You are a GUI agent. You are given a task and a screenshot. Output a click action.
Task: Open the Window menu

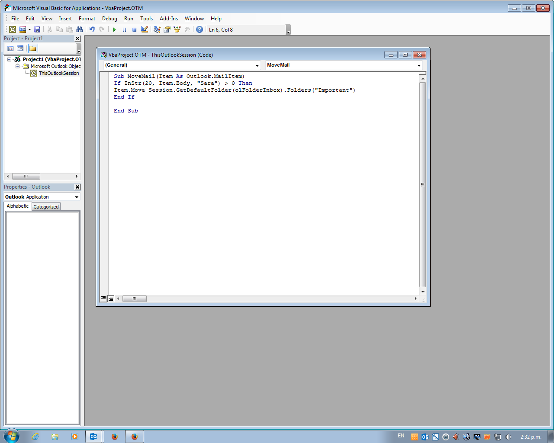(x=194, y=19)
